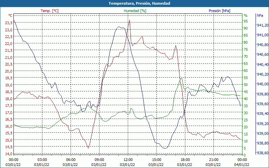Click the 45 humidity axis tick
The width and height of the screenshot is (269, 168).
(x=246, y=92)
